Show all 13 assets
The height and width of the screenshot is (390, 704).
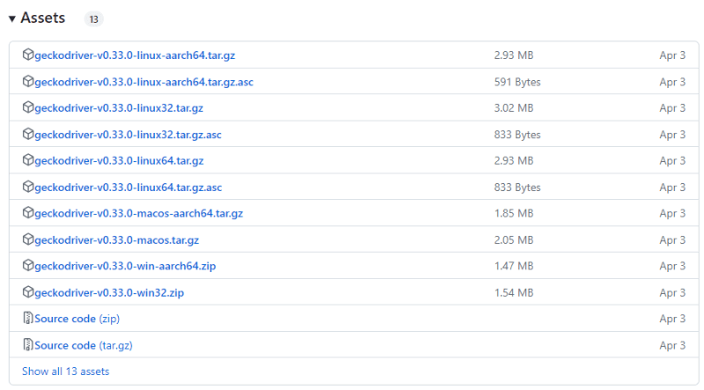point(65,372)
